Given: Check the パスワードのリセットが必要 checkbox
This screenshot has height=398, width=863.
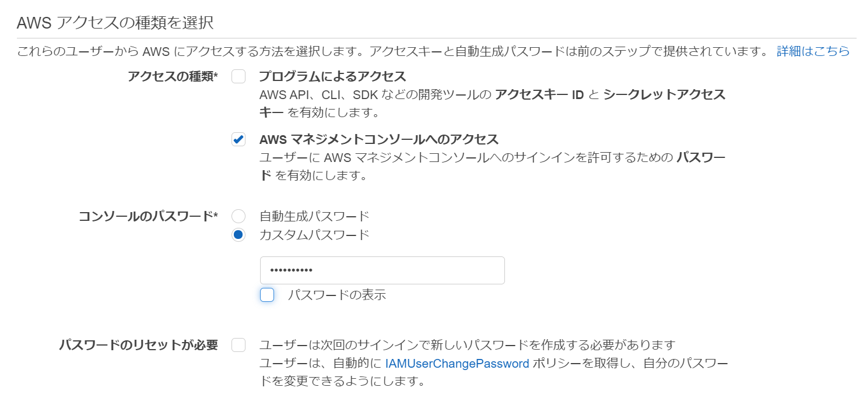Looking at the screenshot, I should (238, 345).
